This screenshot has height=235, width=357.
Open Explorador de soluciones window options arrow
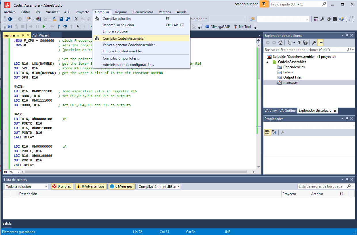tap(342, 35)
